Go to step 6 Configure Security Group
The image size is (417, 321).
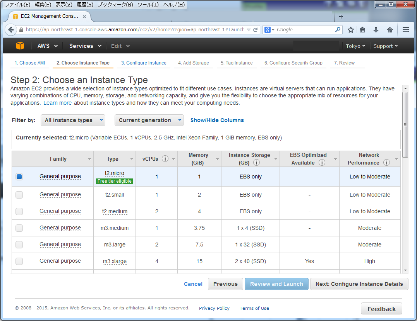tap(293, 63)
